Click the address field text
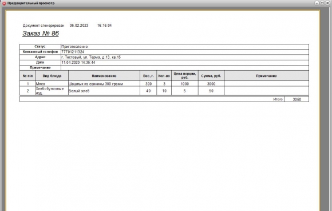 tap(91, 57)
